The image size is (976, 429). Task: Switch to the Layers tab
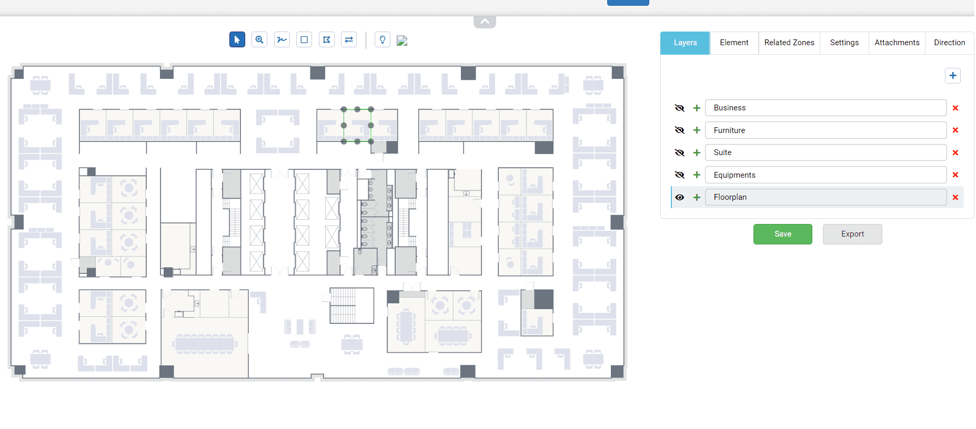click(x=685, y=43)
